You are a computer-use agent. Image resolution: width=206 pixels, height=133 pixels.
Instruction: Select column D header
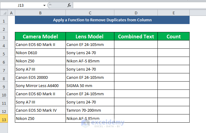[x=136, y=13]
